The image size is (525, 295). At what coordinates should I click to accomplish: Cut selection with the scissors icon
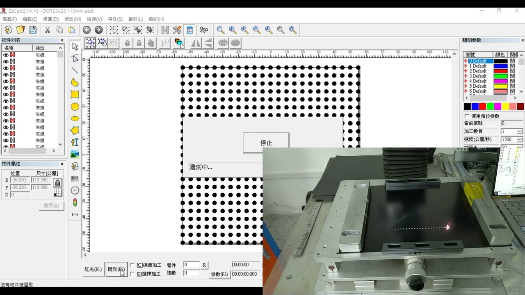pos(48,30)
